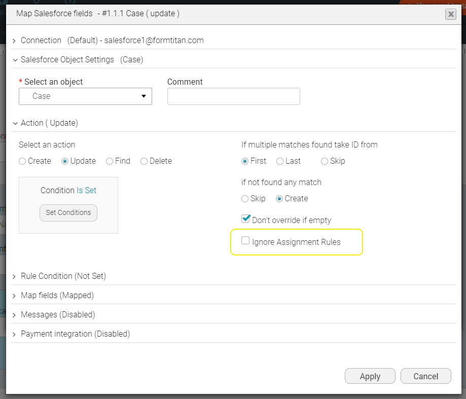Expand the Map fields (Mapped) section
The image size is (466, 399).
[234, 295]
